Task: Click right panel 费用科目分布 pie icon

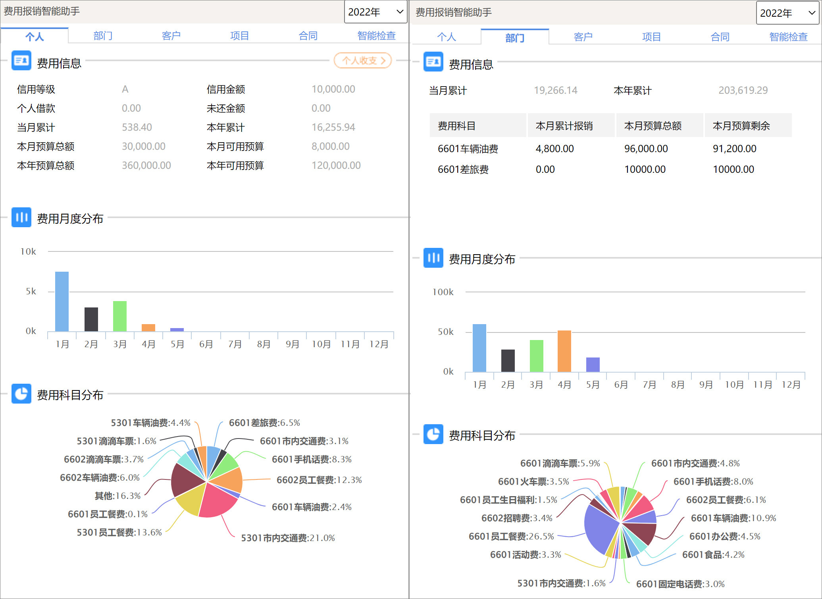Action: click(x=433, y=434)
